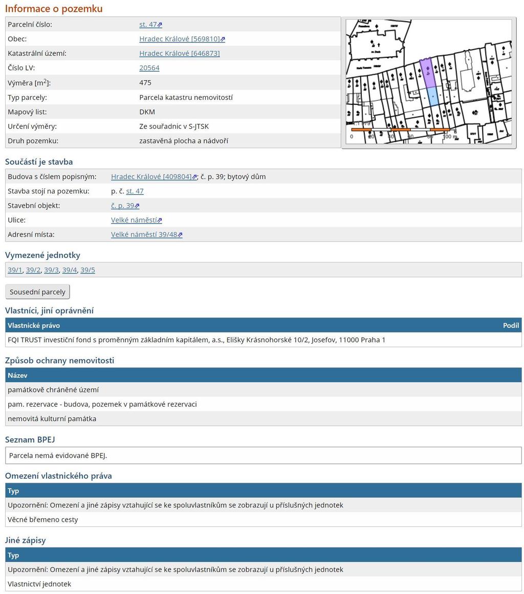The width and height of the screenshot is (524, 594).
Task: Open unit 39/5
Action: (88, 270)
